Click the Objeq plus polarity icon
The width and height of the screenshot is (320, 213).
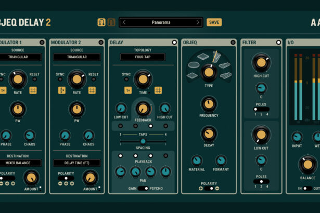pos(201,189)
